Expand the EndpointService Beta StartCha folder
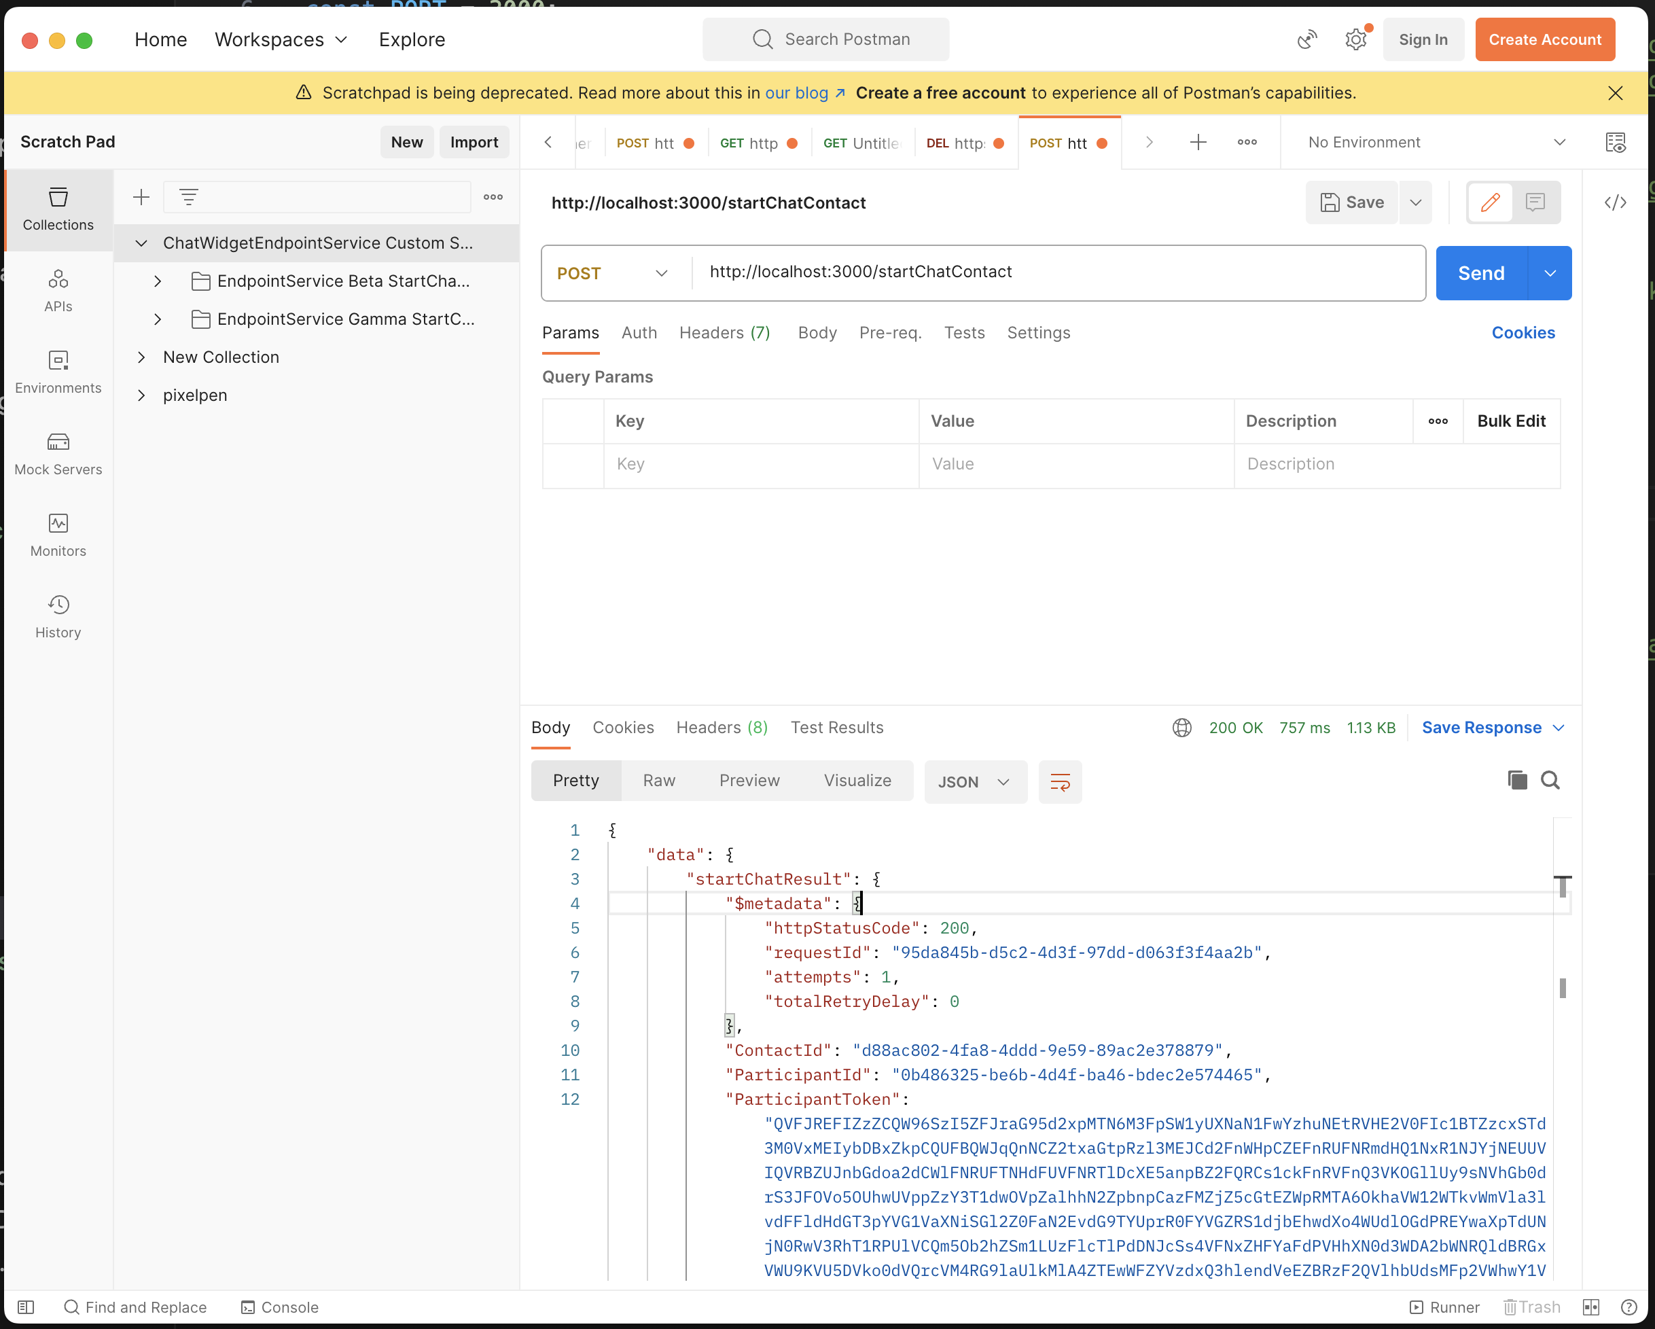This screenshot has height=1329, width=1655. 158,281
